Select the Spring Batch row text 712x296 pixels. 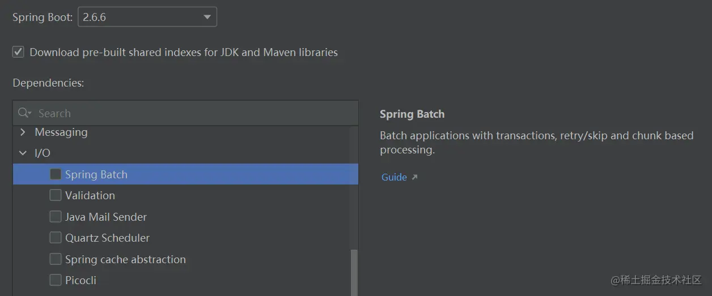point(96,174)
